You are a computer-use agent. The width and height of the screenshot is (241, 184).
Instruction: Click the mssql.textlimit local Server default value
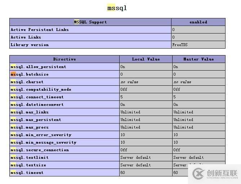tap(135, 157)
